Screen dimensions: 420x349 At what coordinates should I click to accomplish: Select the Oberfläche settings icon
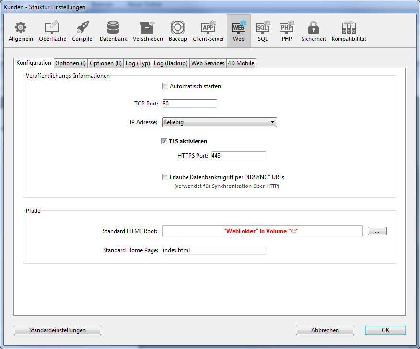coord(52,31)
